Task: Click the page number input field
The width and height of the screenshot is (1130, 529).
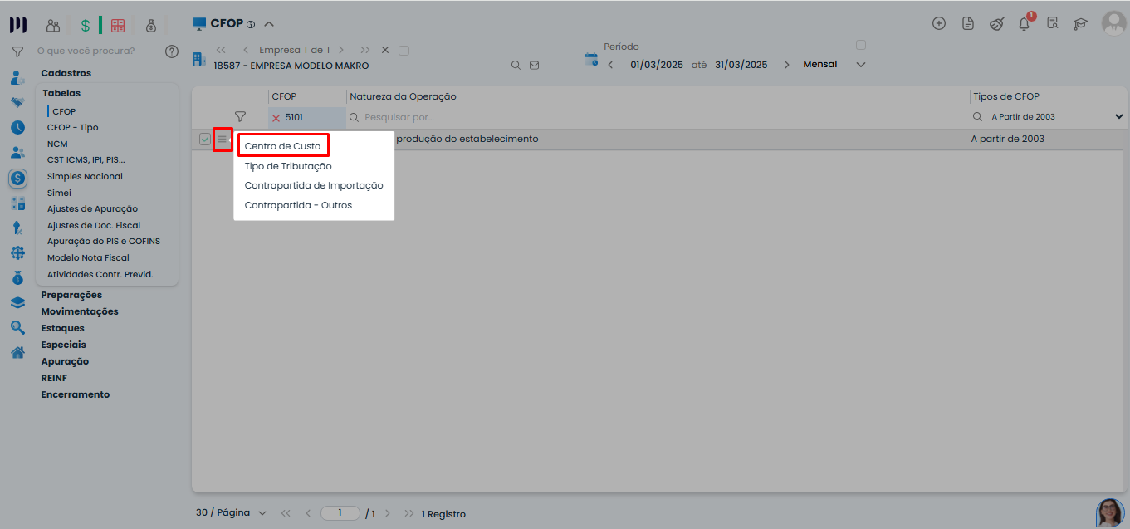Action: point(340,513)
